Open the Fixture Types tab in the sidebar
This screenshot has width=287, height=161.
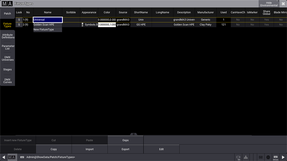pyautogui.click(x=7, y=25)
